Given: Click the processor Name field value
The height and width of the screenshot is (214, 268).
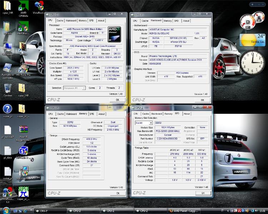Looking at the screenshot, I should (85, 29).
